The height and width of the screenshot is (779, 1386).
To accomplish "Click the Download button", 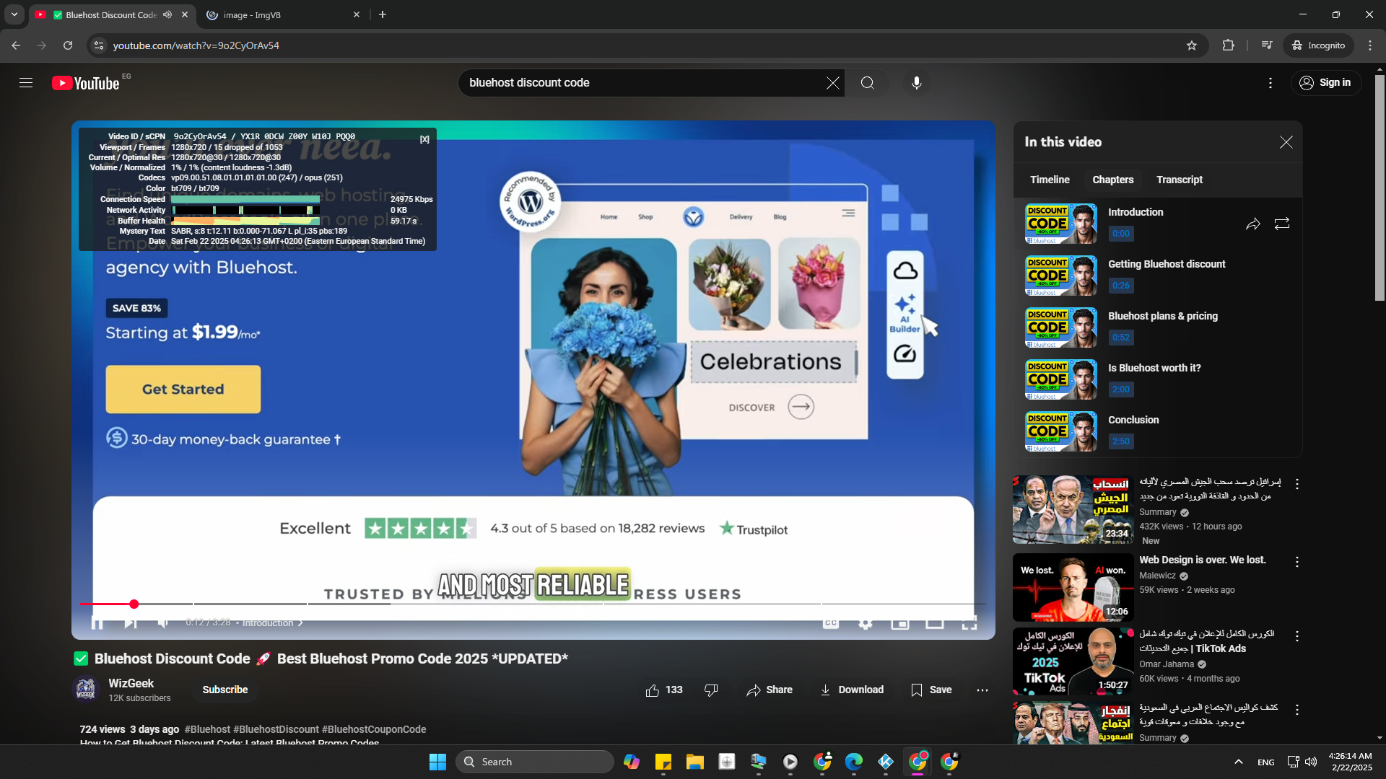I will [852, 690].
